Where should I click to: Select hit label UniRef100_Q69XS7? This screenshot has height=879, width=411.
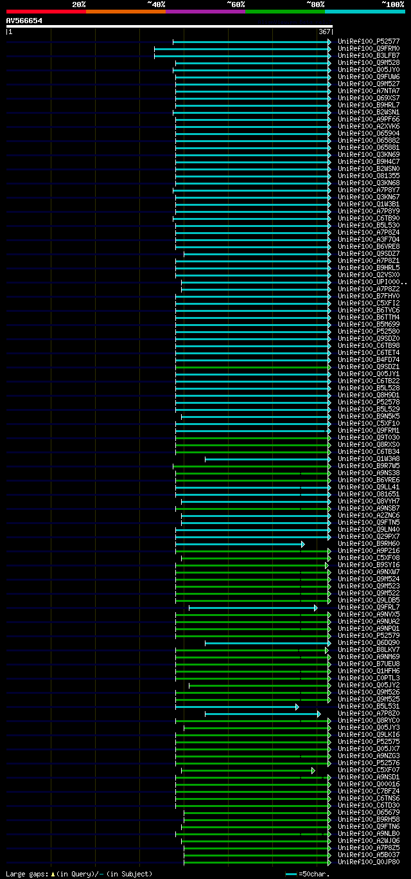tap(369, 98)
